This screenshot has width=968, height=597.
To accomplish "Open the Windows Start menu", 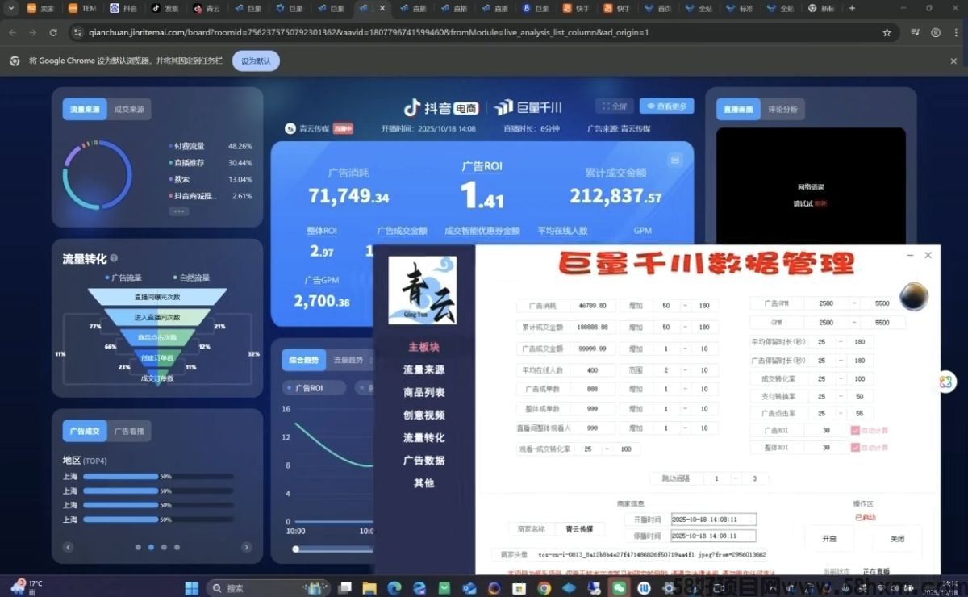I will (192, 587).
